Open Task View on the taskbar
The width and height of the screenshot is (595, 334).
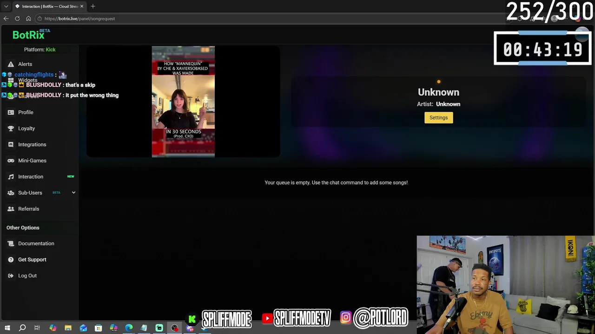tap(37, 328)
